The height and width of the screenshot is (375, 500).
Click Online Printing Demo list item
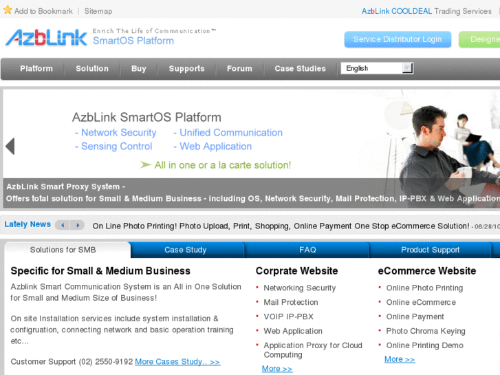[425, 345]
